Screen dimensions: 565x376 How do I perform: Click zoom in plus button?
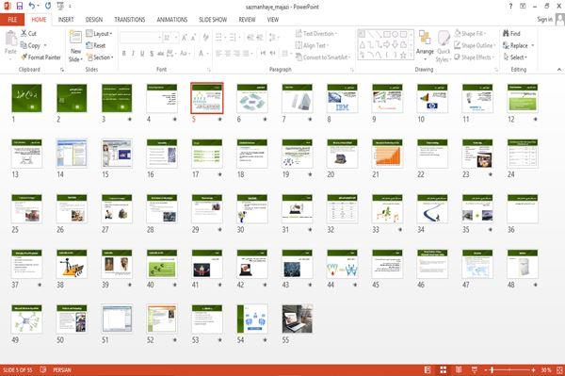(533, 369)
